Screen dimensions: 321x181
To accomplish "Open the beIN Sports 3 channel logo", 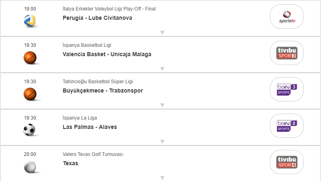I will [x=287, y=89].
